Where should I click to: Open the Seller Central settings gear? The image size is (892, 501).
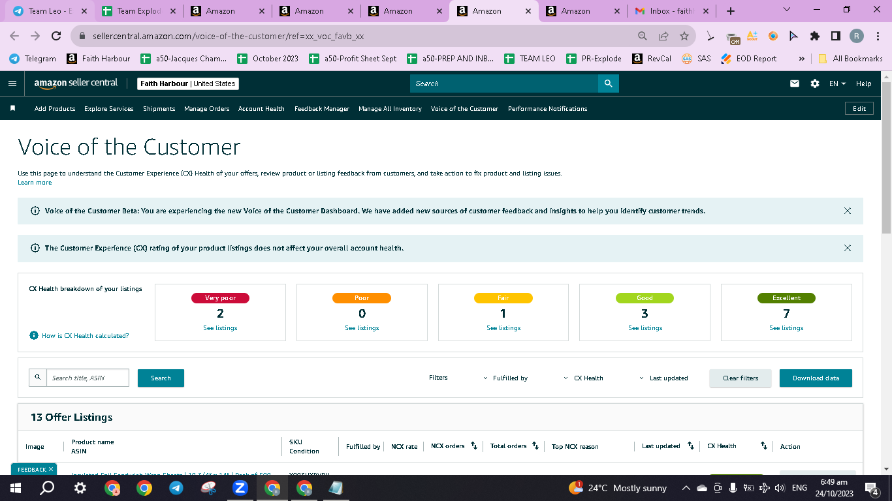coord(814,83)
